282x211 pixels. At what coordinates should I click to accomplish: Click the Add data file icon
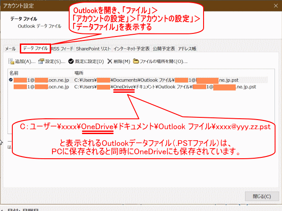[11, 62]
